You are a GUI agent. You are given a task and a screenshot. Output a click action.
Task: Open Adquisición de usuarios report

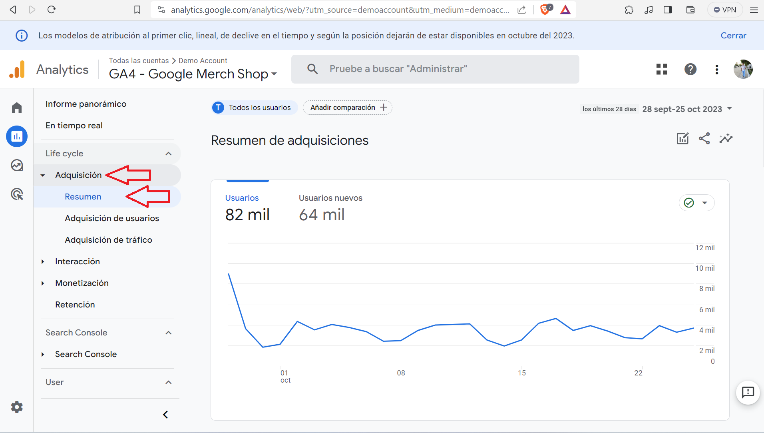112,218
